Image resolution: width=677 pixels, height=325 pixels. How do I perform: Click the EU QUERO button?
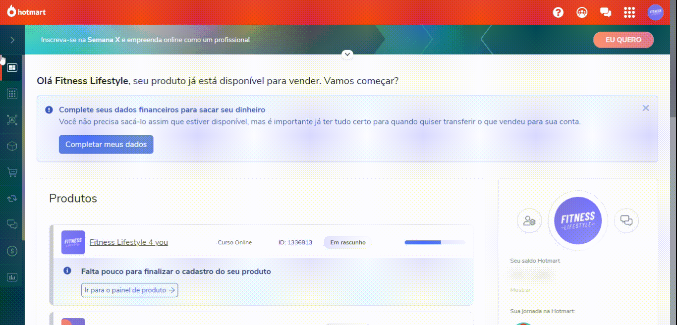pos(623,40)
